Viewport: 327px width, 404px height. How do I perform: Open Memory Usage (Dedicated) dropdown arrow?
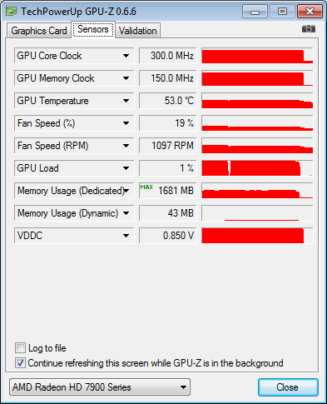pyautogui.click(x=126, y=191)
